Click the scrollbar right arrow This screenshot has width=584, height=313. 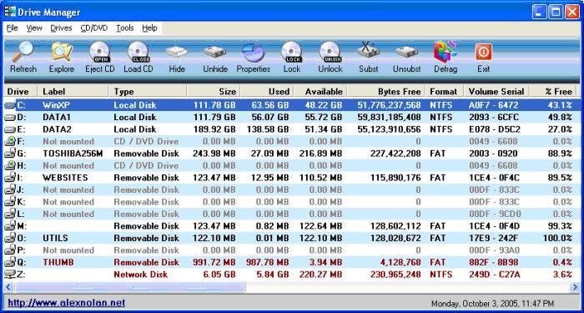coord(575,287)
